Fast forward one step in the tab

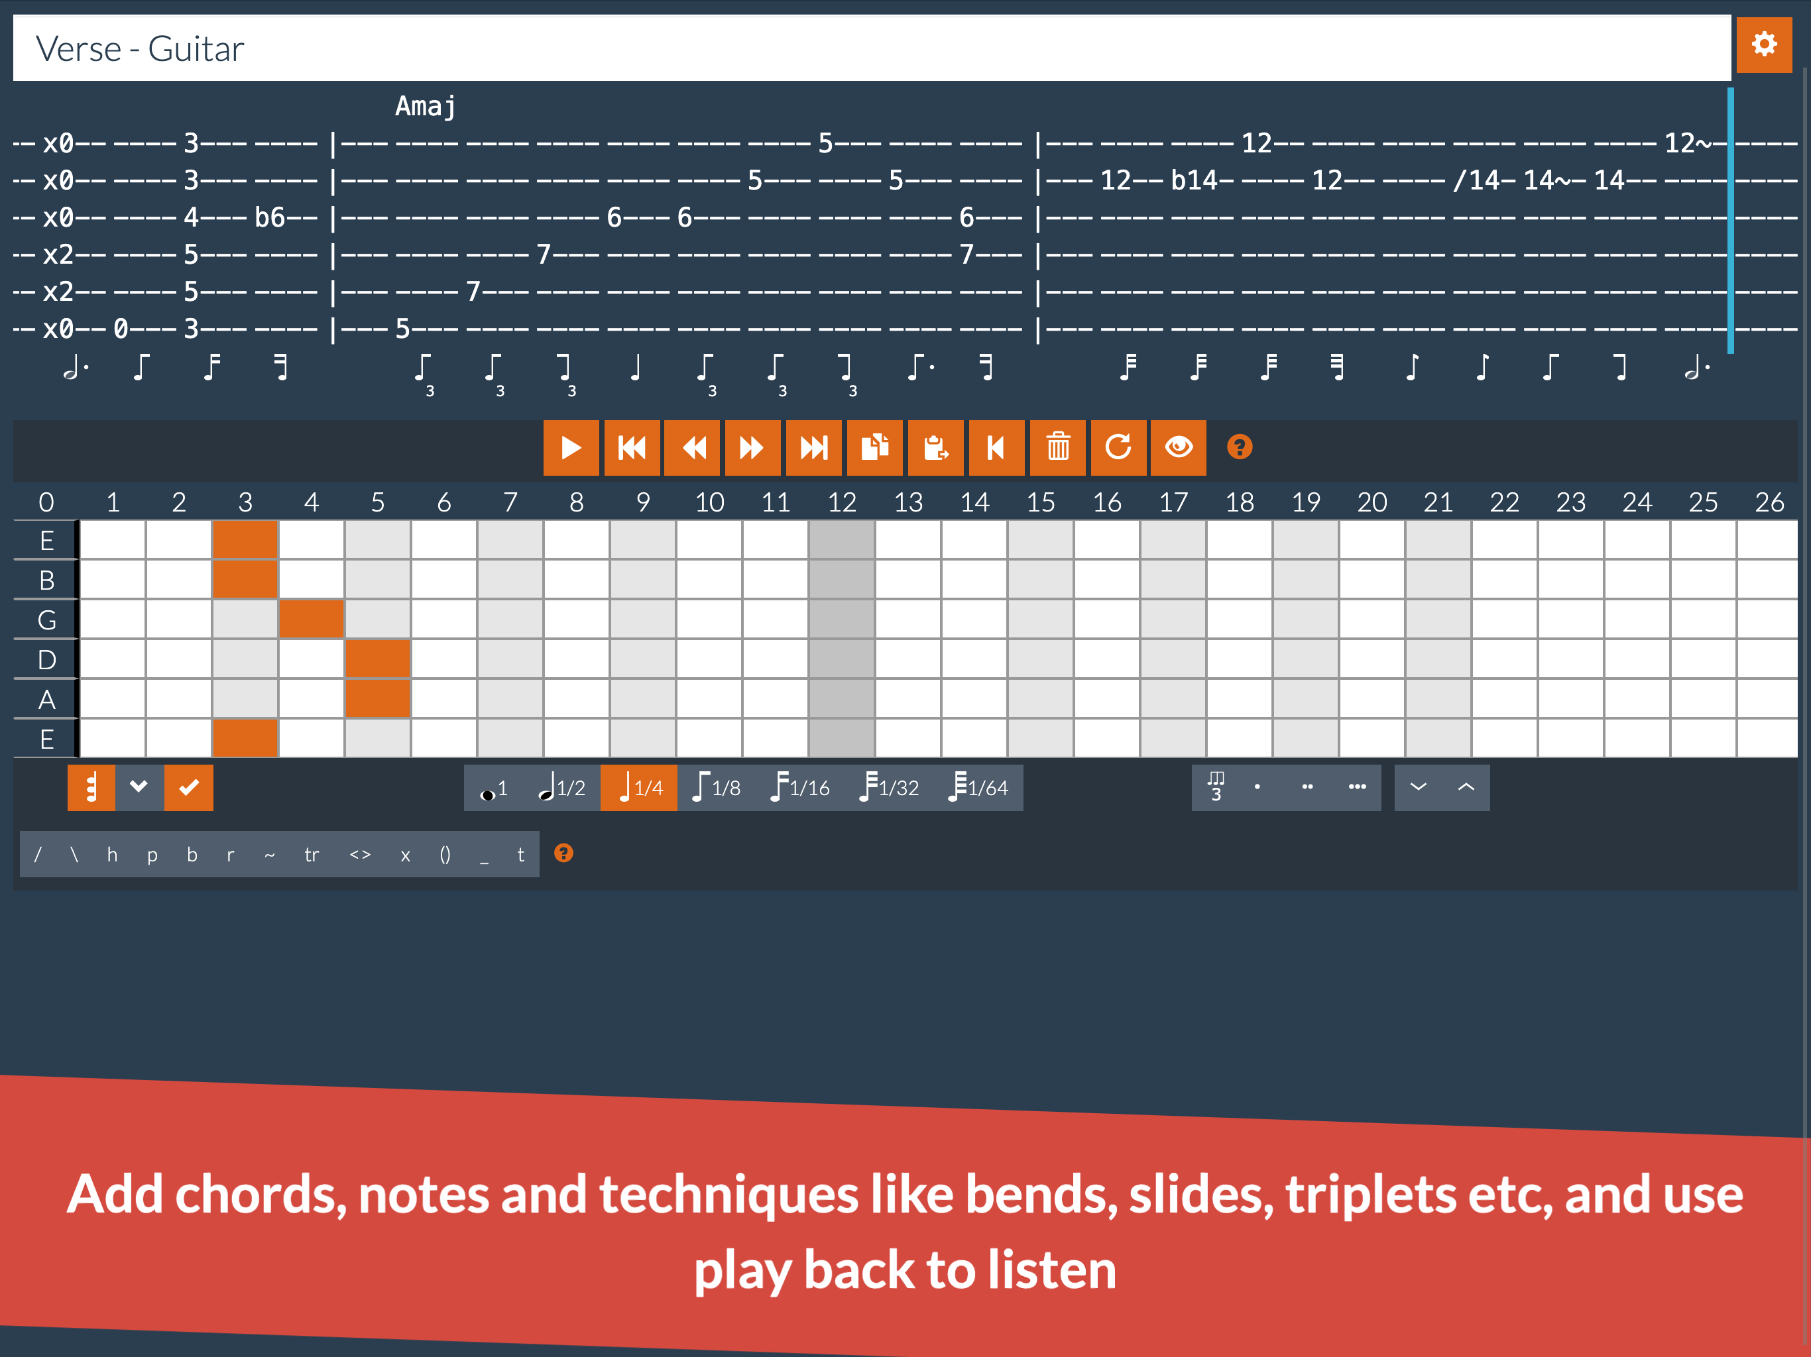(x=752, y=448)
